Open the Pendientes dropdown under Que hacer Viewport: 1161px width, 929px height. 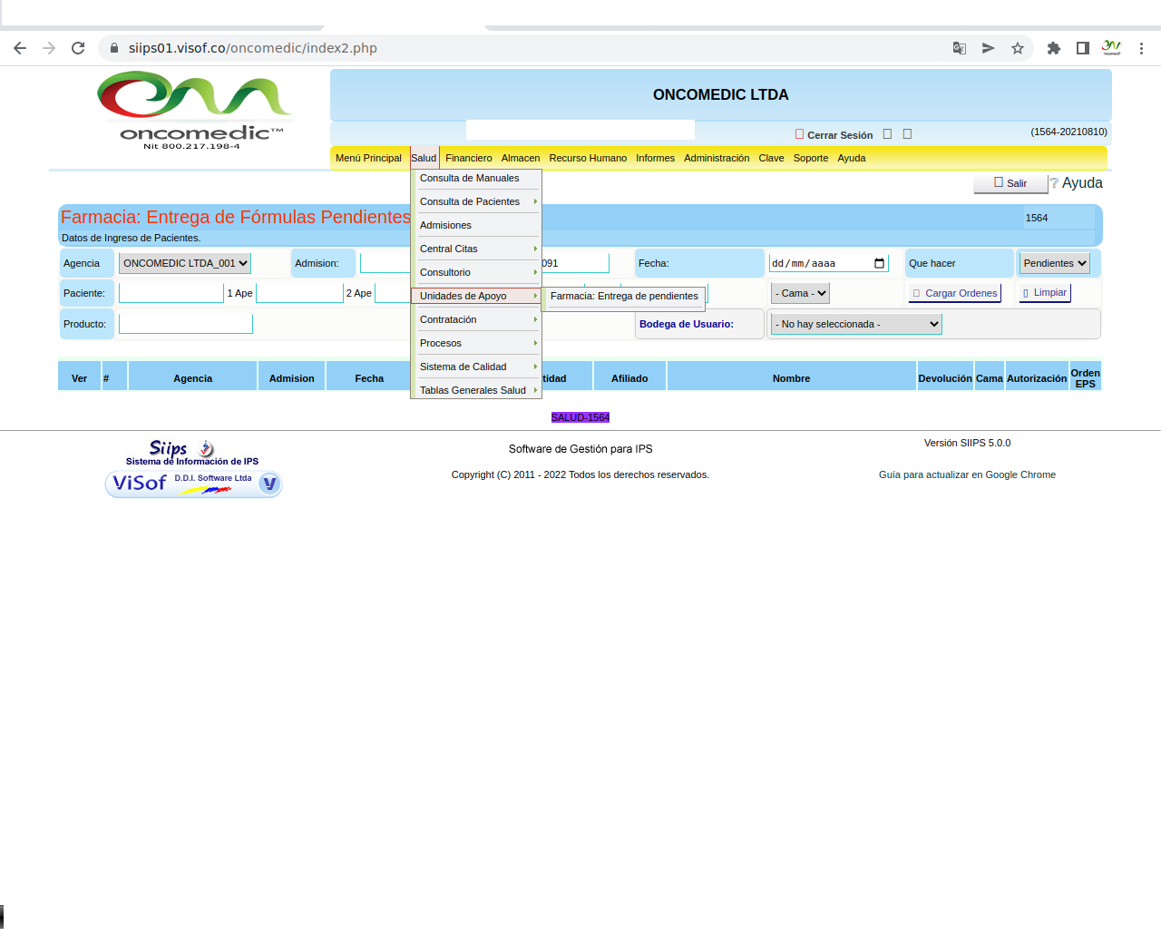pyautogui.click(x=1054, y=264)
